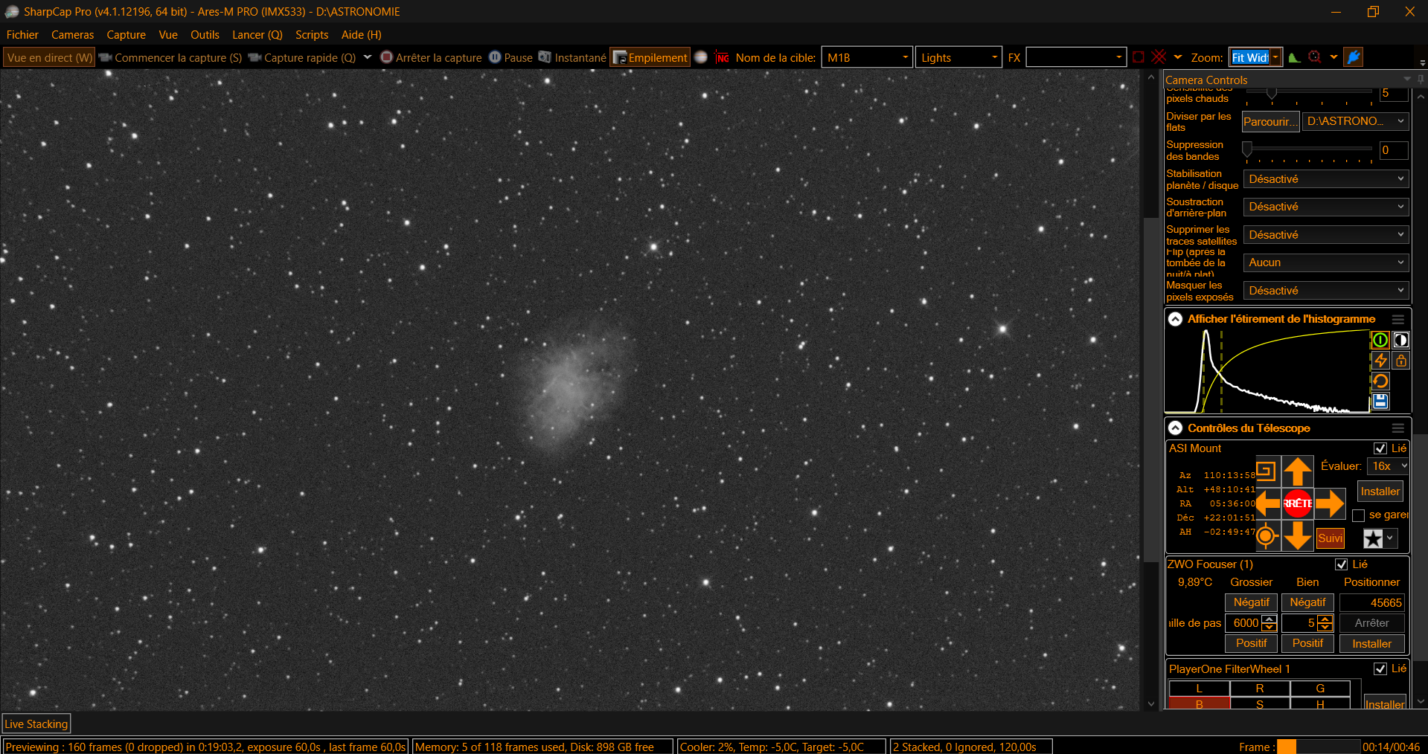Toggle the Suivi tracking button
Image resolution: width=1428 pixels, height=754 pixels.
[1331, 538]
